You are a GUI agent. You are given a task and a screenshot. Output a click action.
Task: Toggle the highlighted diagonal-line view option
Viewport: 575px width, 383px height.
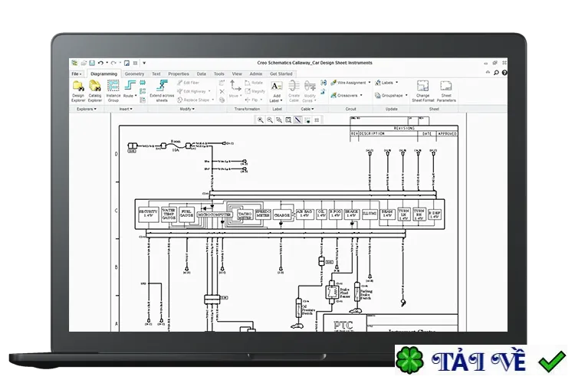coord(297,119)
